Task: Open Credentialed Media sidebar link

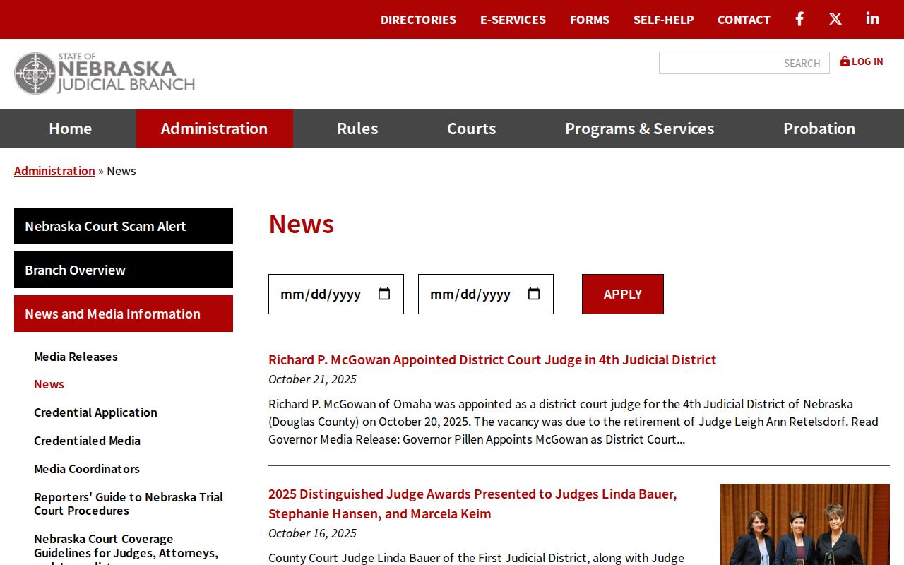Action: point(87,441)
